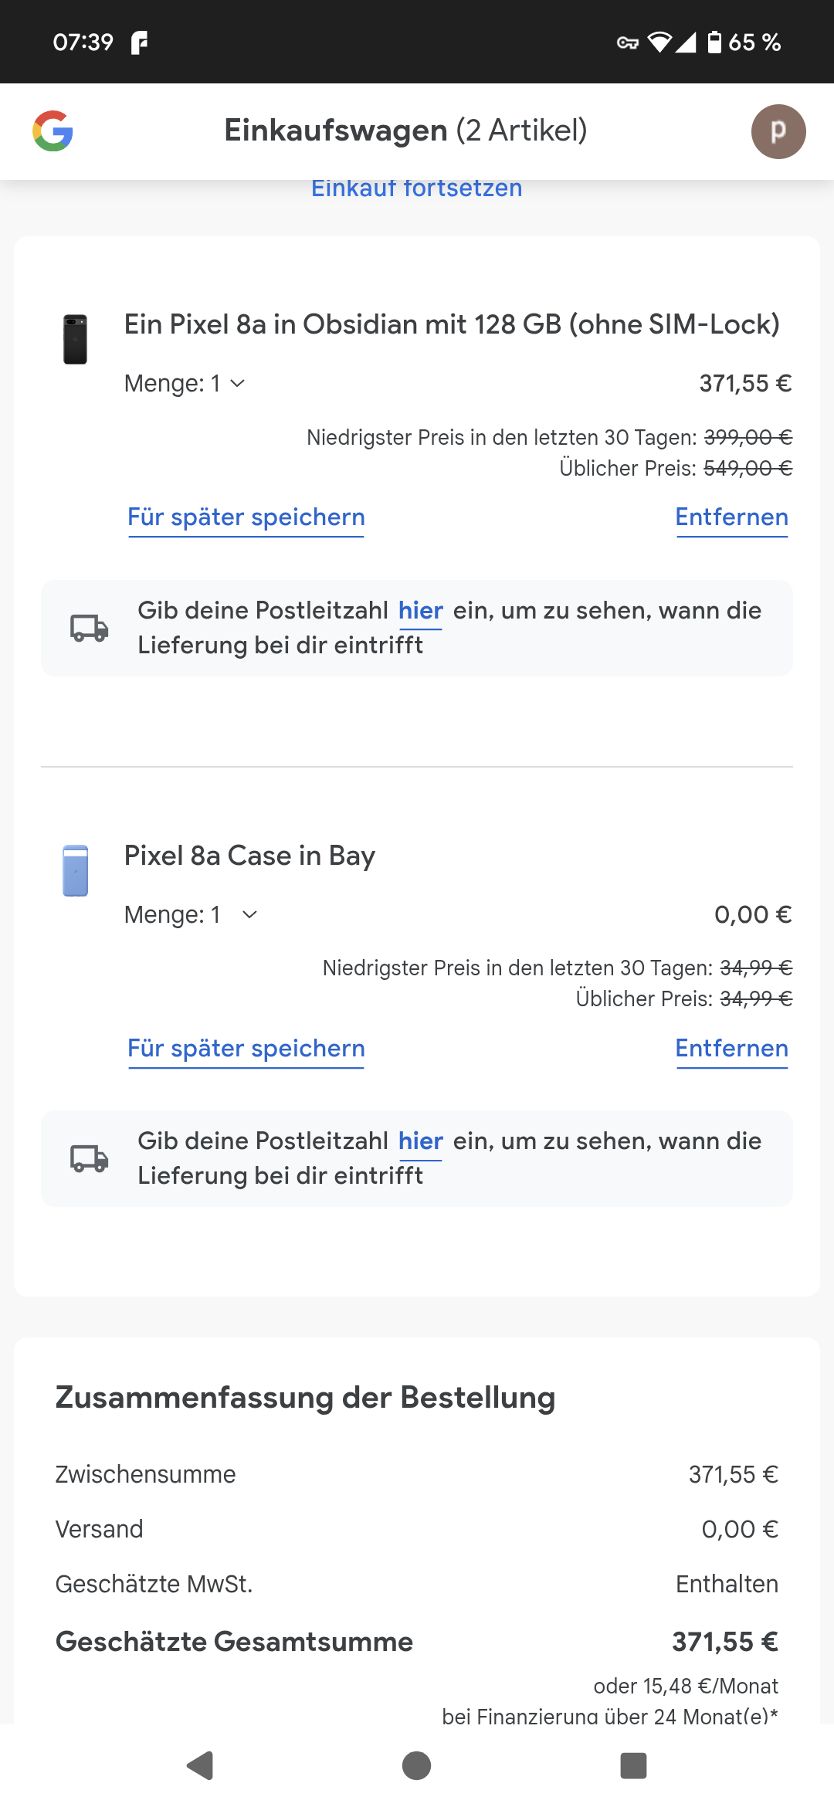Viewport: 834px width, 1807px height.
Task: Remove the Pixel 8a Case from cart
Action: click(x=731, y=1049)
